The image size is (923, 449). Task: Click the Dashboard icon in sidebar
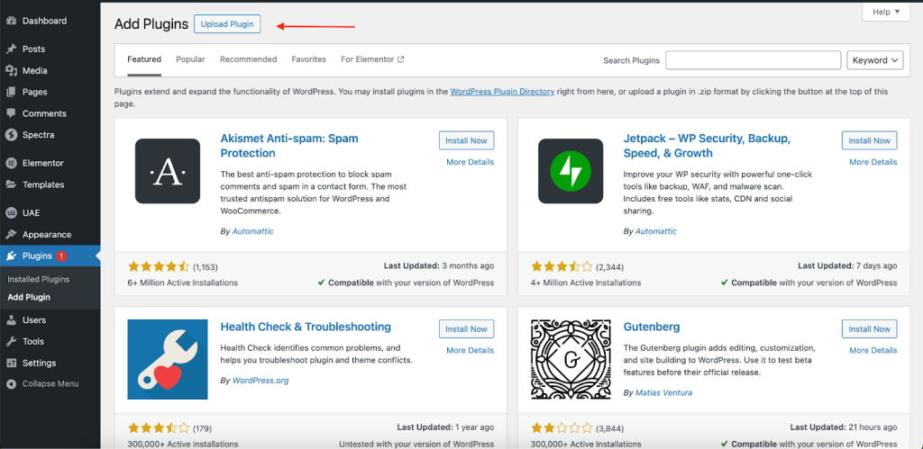pos(11,21)
